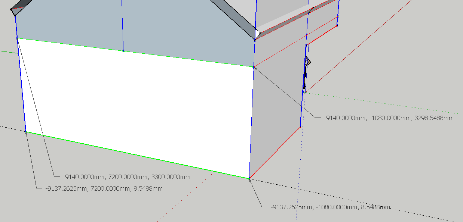Select the label reading -9137.2625mm, -1080.0000mm, 8.5488mm
The image size is (463, 222).
[330, 207]
